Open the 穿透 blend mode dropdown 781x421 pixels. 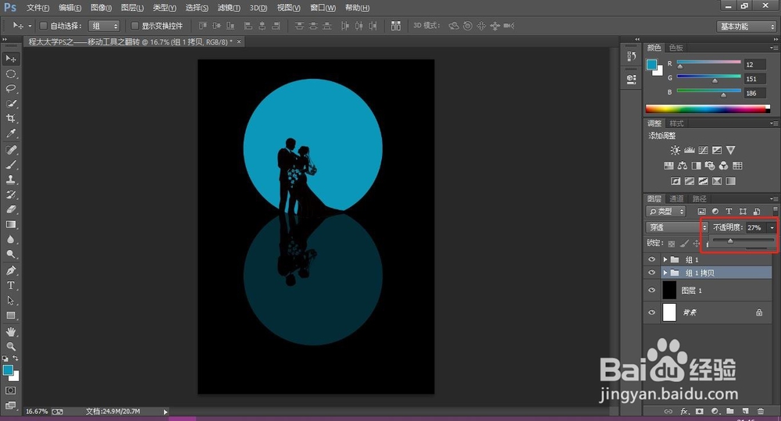tap(676, 227)
